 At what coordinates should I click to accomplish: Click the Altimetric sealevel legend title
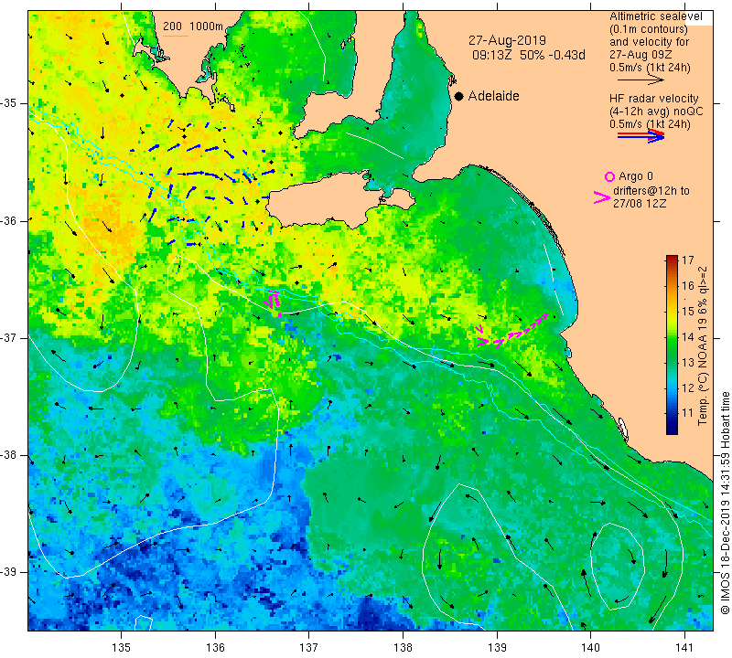(x=655, y=16)
